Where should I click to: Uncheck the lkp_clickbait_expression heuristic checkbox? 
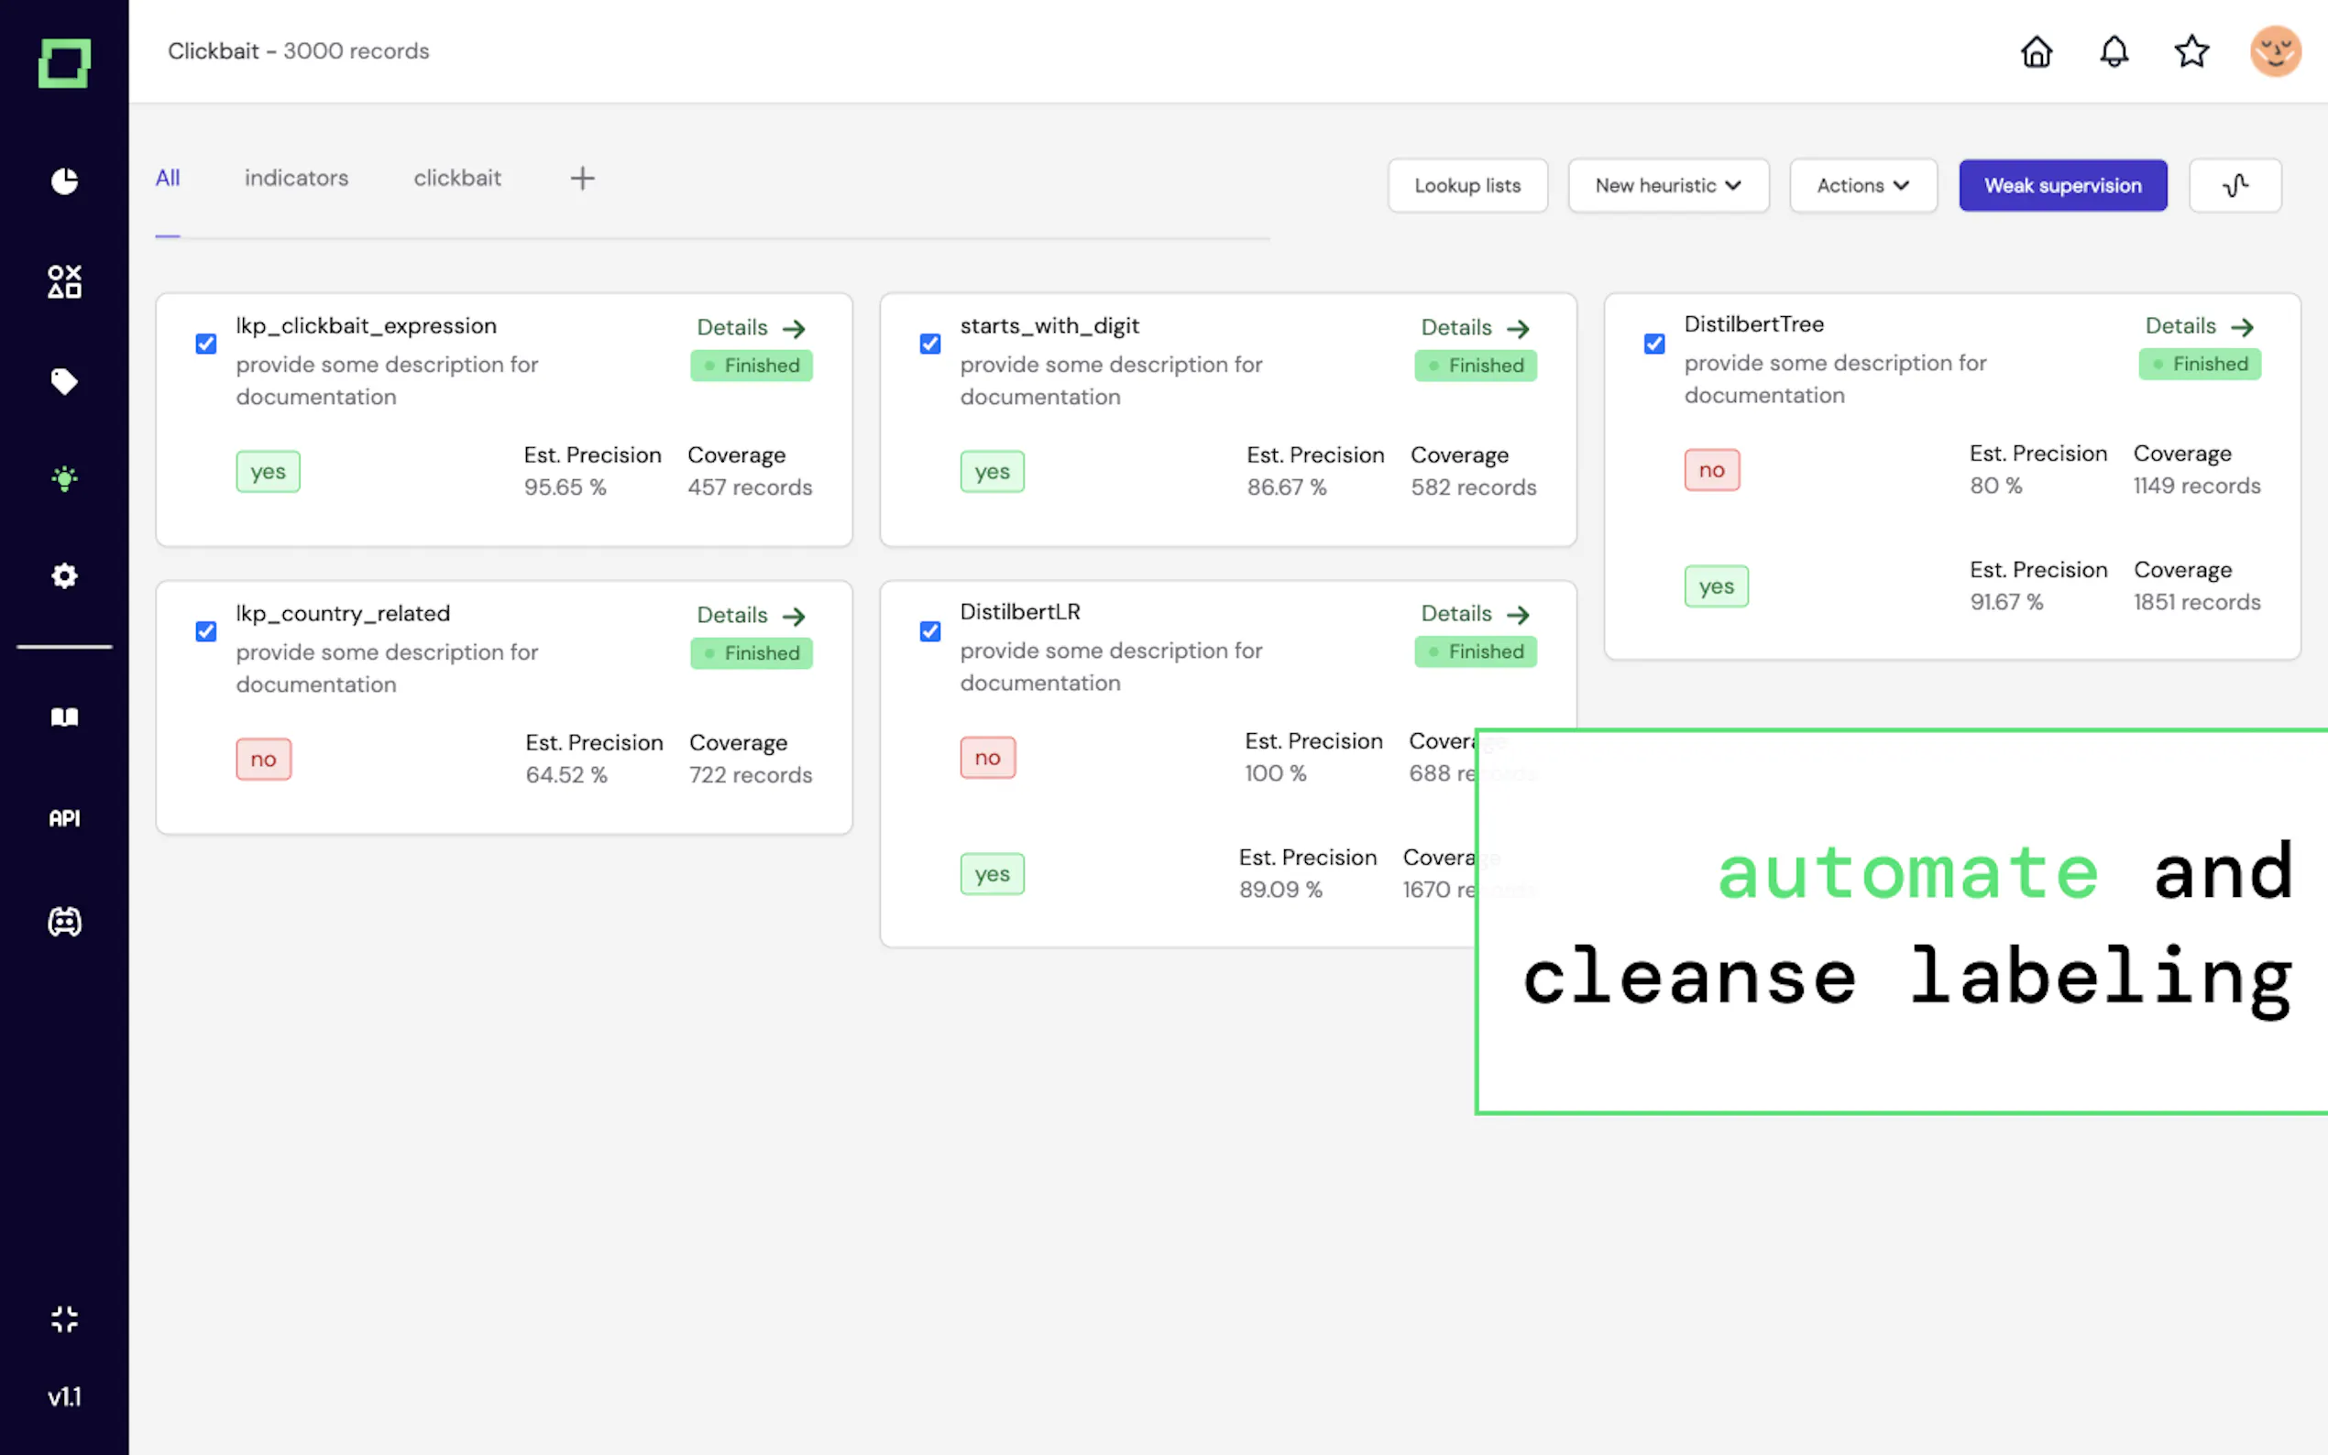(206, 345)
